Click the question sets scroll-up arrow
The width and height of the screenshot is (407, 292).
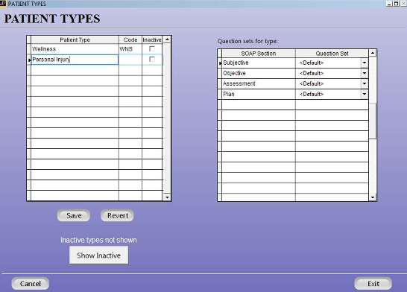[x=373, y=53]
